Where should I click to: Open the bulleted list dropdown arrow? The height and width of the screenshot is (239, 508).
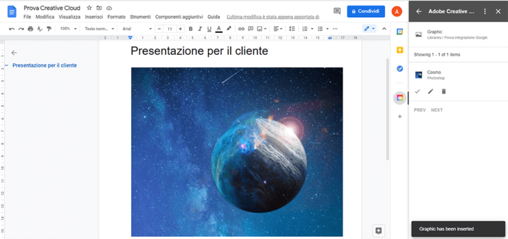coord(327,29)
